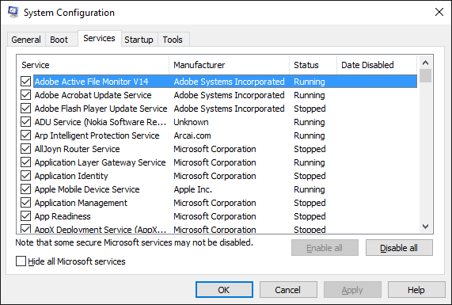Uncheck App Readiness checkbox
Screen dimensions: 452x305
coord(25,216)
